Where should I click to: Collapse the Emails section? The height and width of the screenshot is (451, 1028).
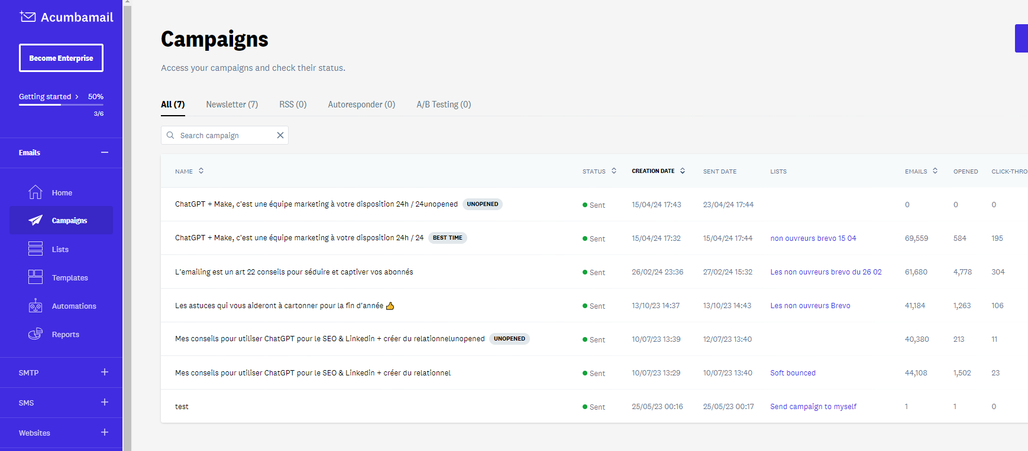105,152
